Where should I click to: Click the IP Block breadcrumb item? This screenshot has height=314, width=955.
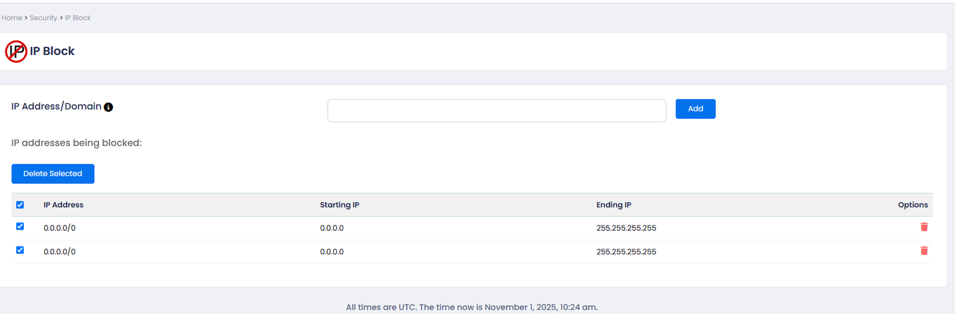[x=78, y=18]
